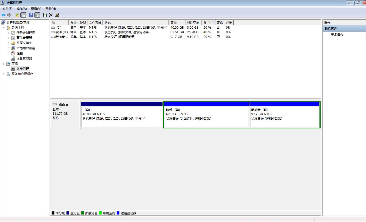This screenshot has height=222, width=366.
Task: Select the (C:) 40.00 GB NTFS partition block
Action: 122,115
